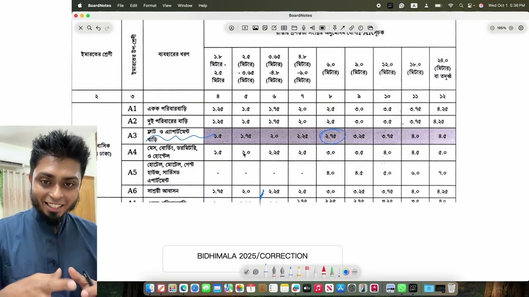Select the striped pattern pencil tool
Viewport: 529px width, 297px height.
coord(315,272)
